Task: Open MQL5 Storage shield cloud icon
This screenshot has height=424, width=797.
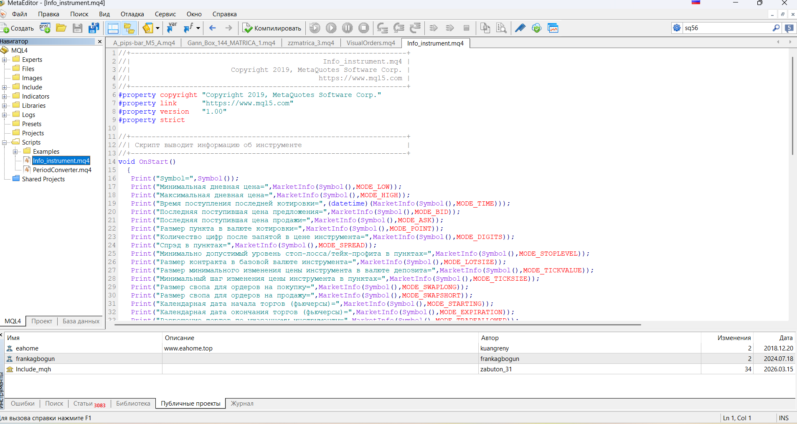Action: [536, 28]
